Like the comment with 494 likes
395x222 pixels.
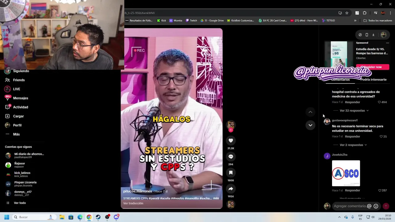pyautogui.click(x=379, y=102)
